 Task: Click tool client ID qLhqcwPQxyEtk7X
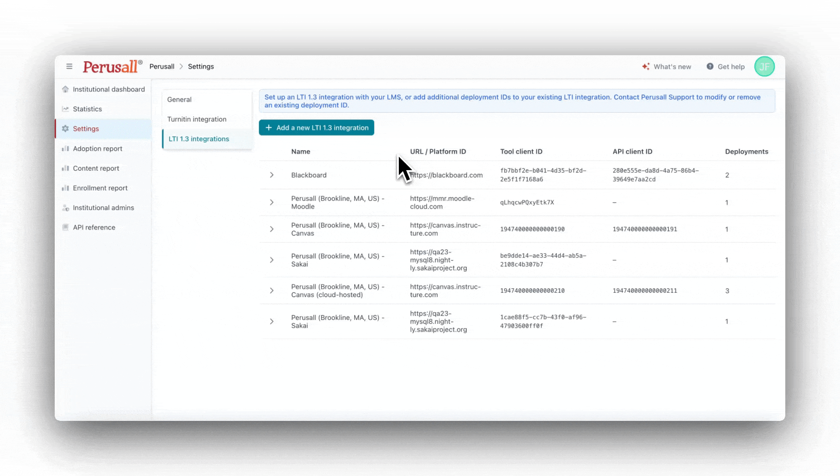tap(527, 202)
